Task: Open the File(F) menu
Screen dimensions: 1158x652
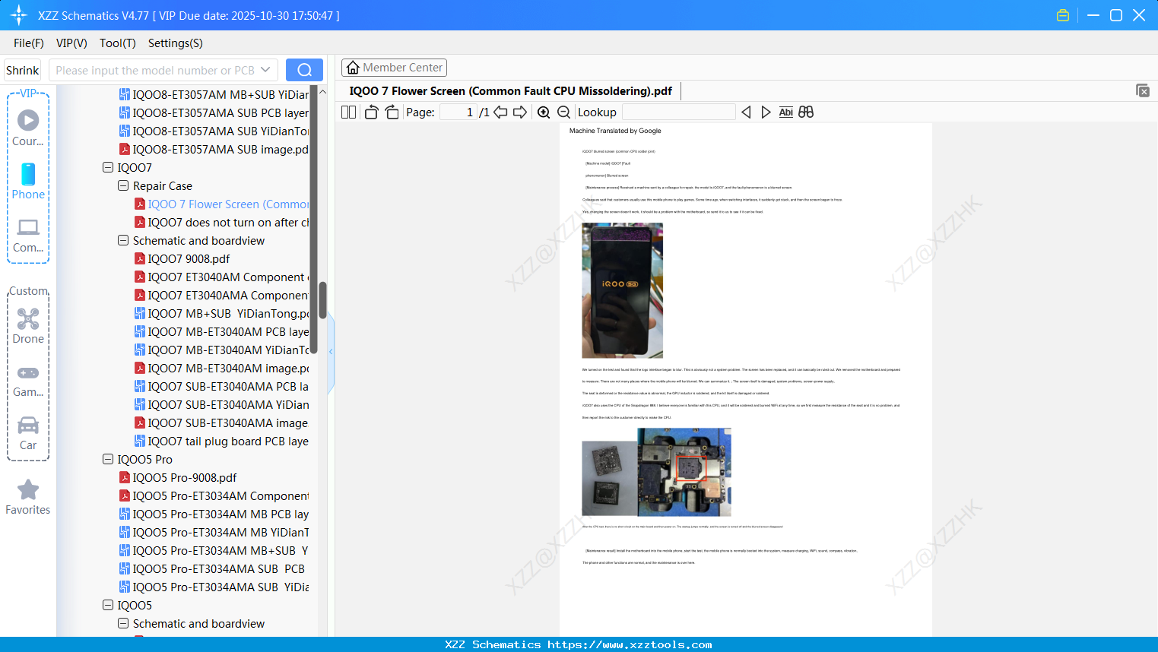Action: click(x=29, y=43)
